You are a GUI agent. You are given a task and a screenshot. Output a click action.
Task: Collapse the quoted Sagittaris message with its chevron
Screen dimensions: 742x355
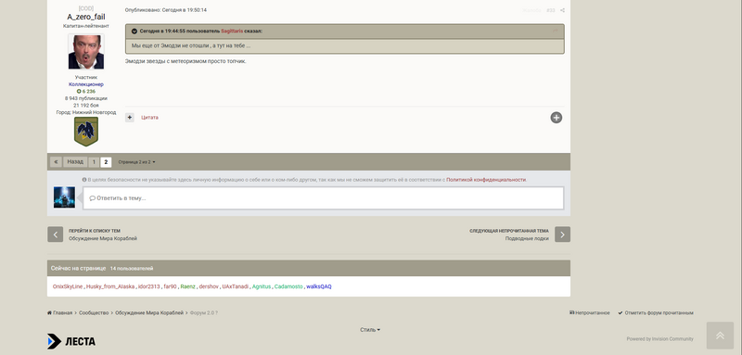[x=134, y=32]
